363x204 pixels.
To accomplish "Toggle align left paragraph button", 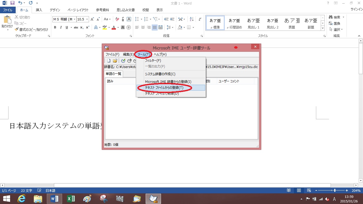I will (137, 27).
